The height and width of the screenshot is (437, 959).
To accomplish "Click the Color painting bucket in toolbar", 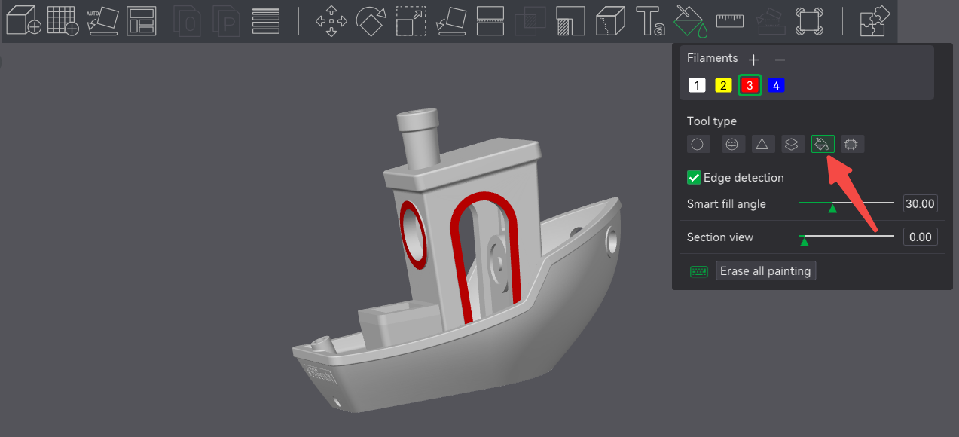I will pyautogui.click(x=690, y=20).
